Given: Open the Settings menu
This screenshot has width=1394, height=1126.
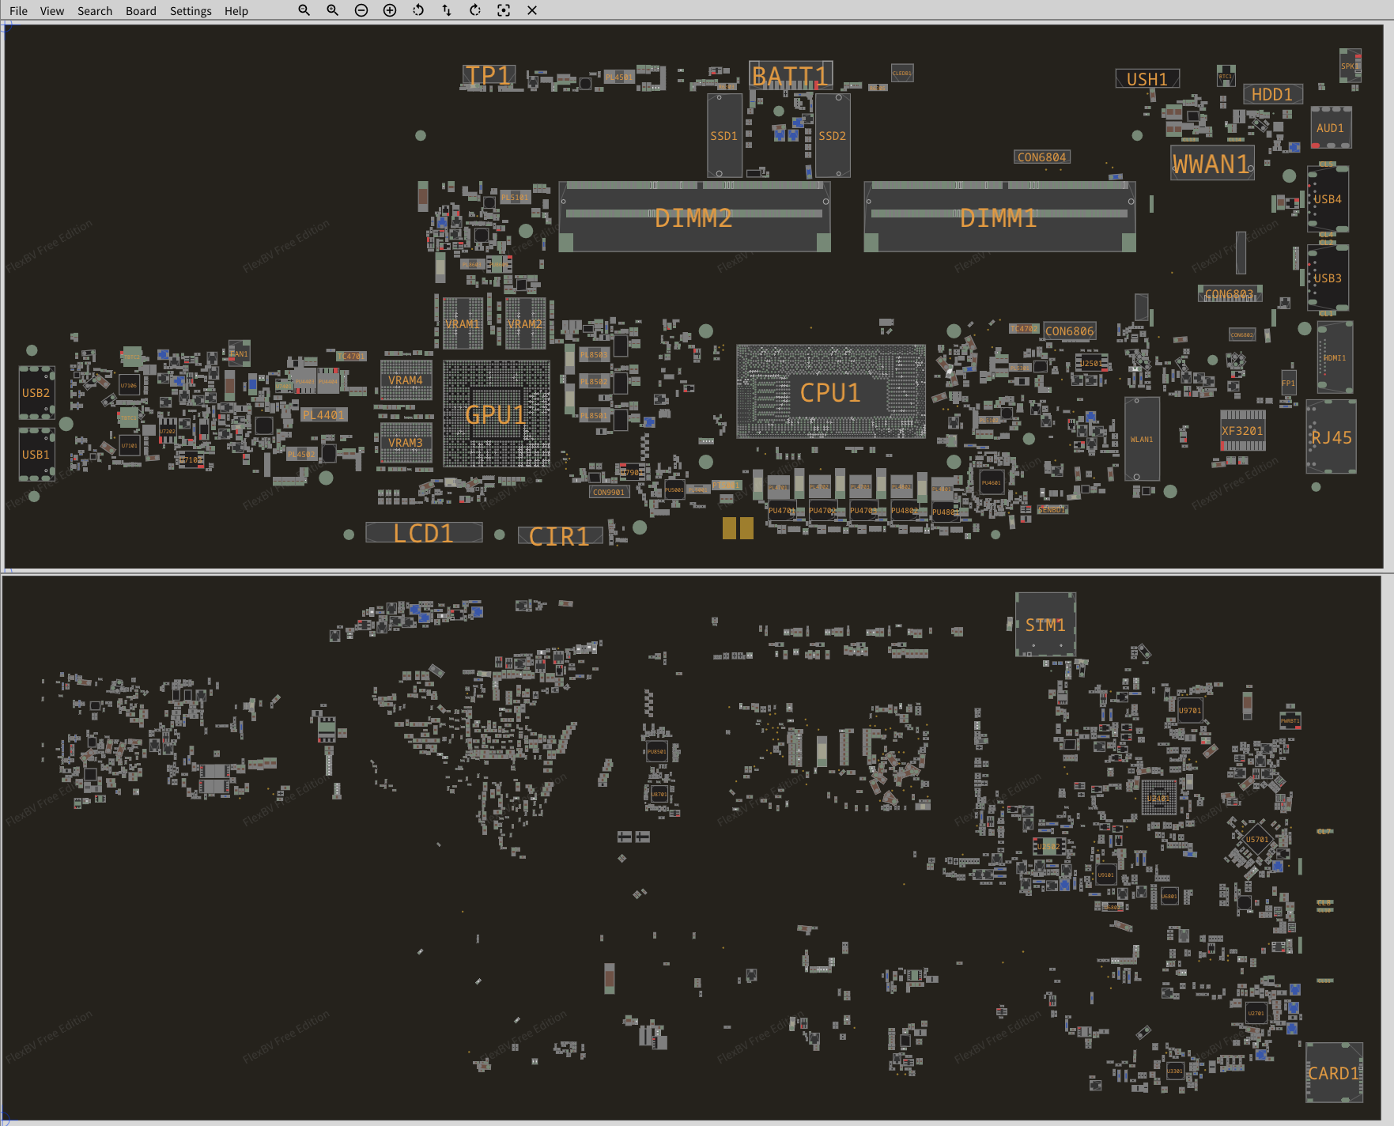Looking at the screenshot, I should click(191, 11).
